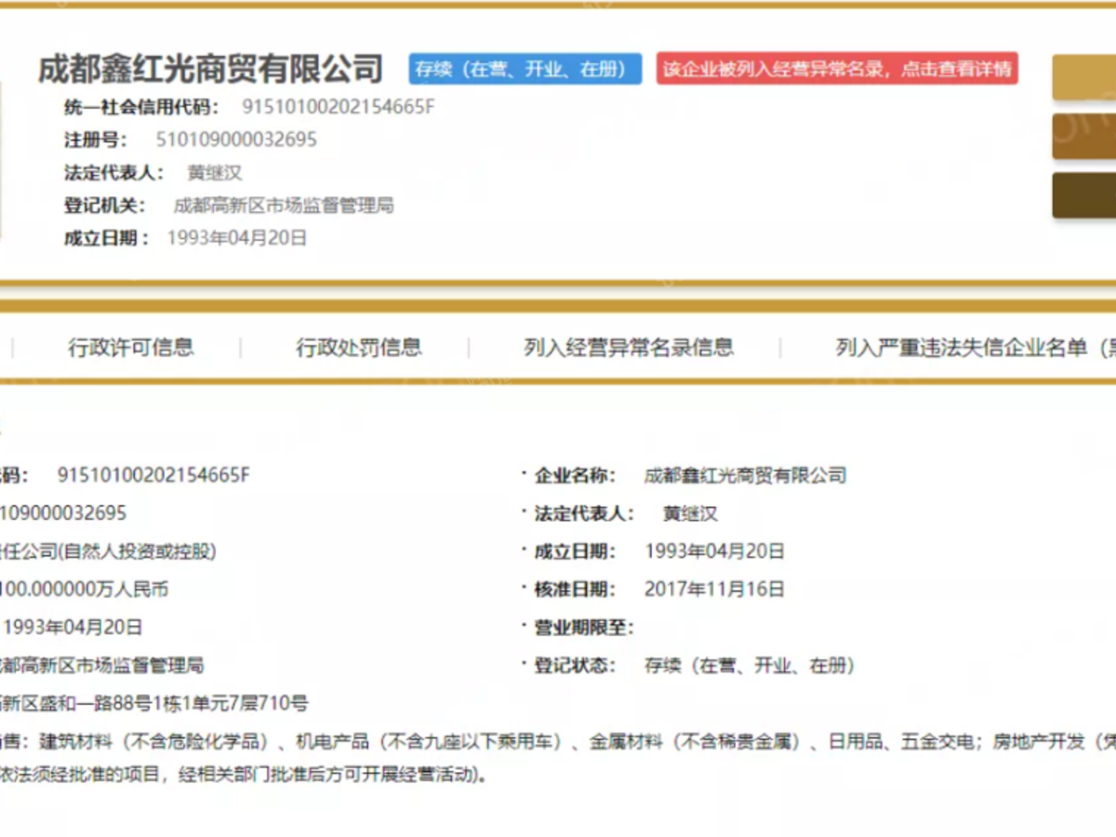Click the registered capital 100.000000万人民币

[85, 590]
